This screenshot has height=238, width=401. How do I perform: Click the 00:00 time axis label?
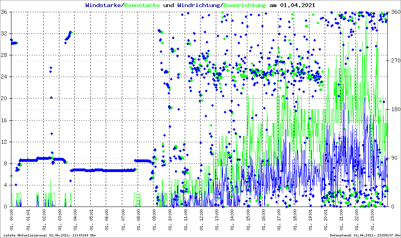tap(12, 220)
